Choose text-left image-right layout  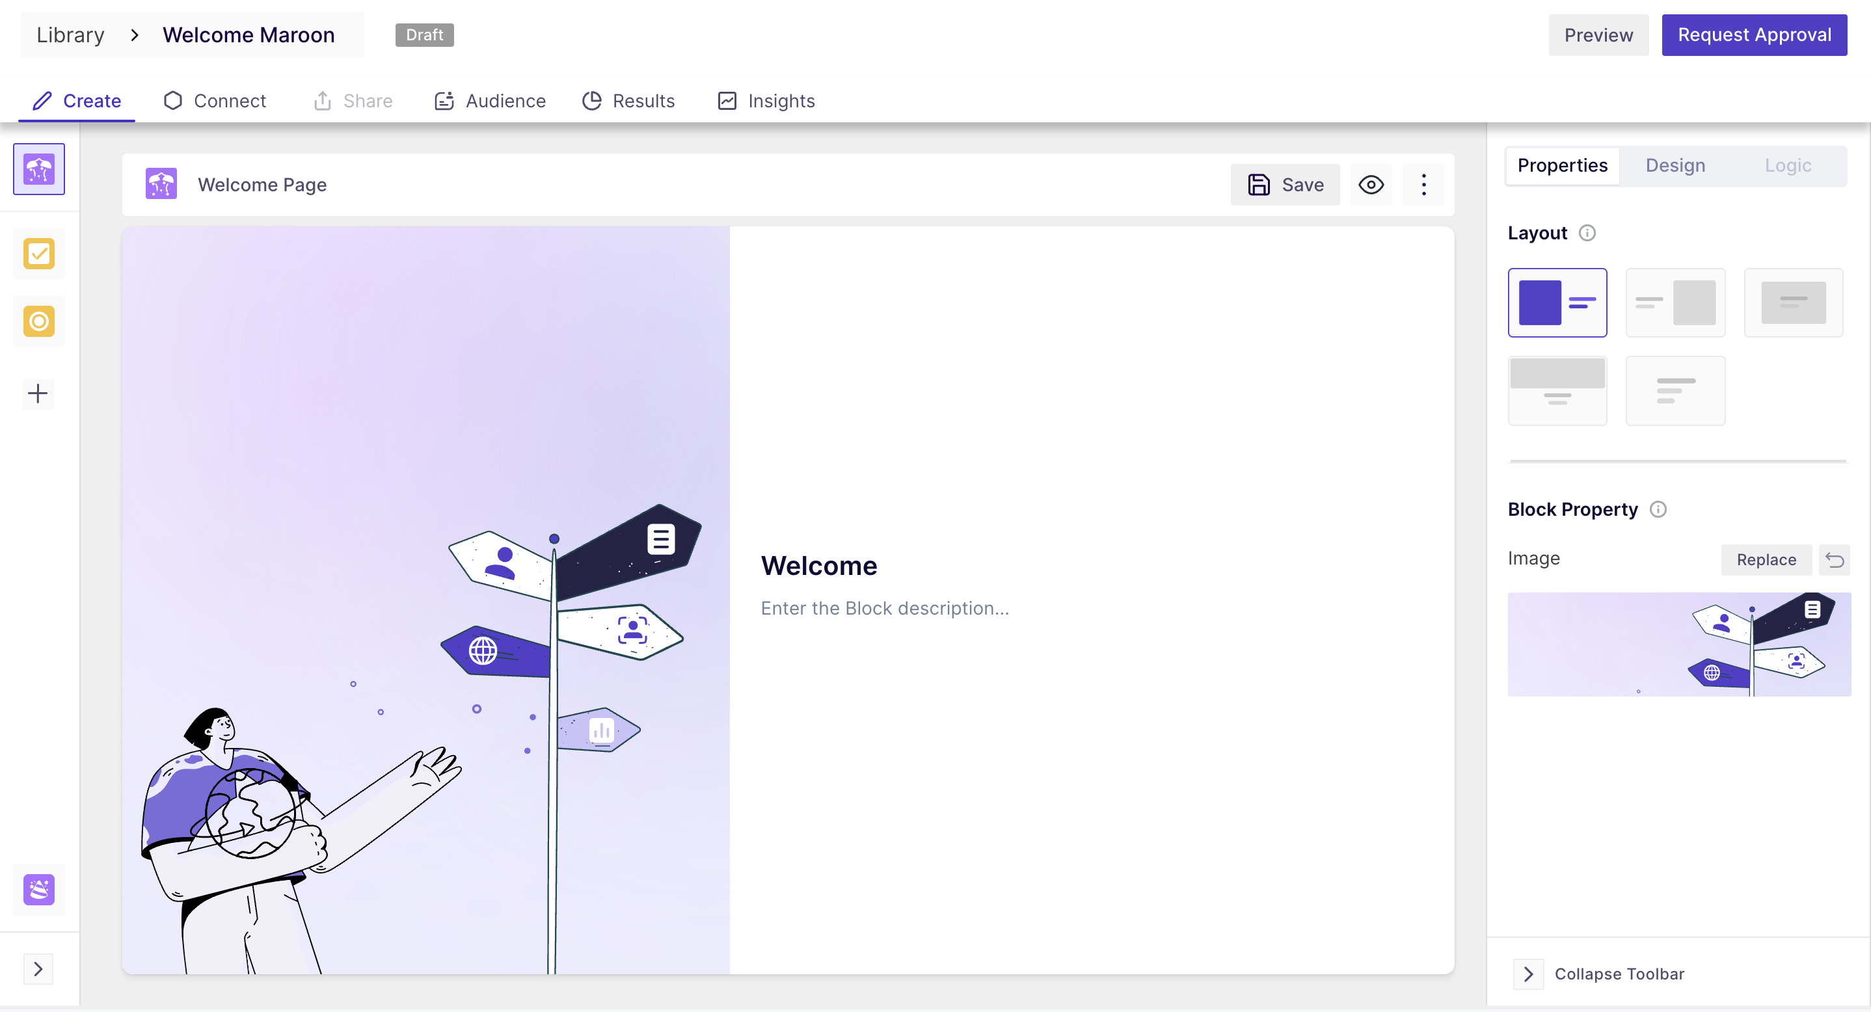(1676, 302)
